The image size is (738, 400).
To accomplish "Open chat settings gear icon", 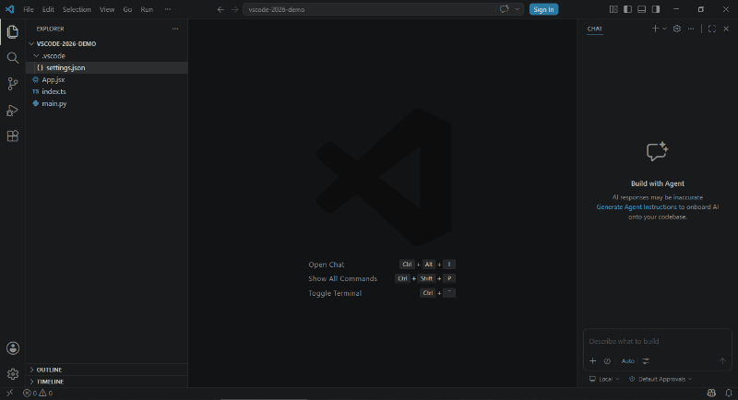I will click(x=677, y=29).
